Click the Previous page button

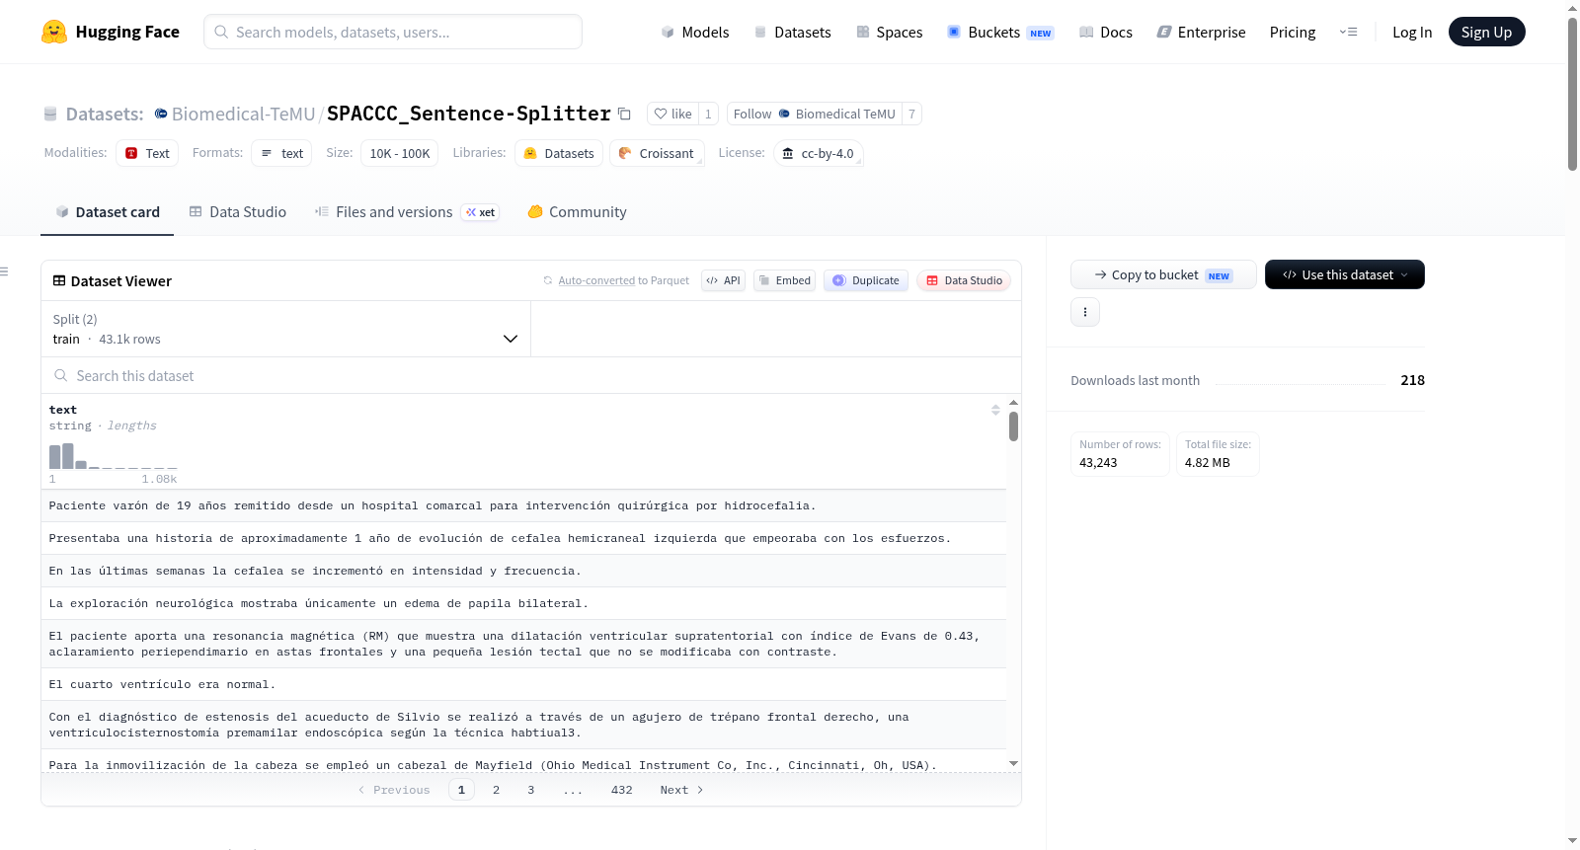click(x=394, y=790)
